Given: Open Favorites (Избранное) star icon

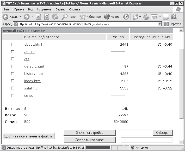Looking at the screenshot, I should (82, 17).
